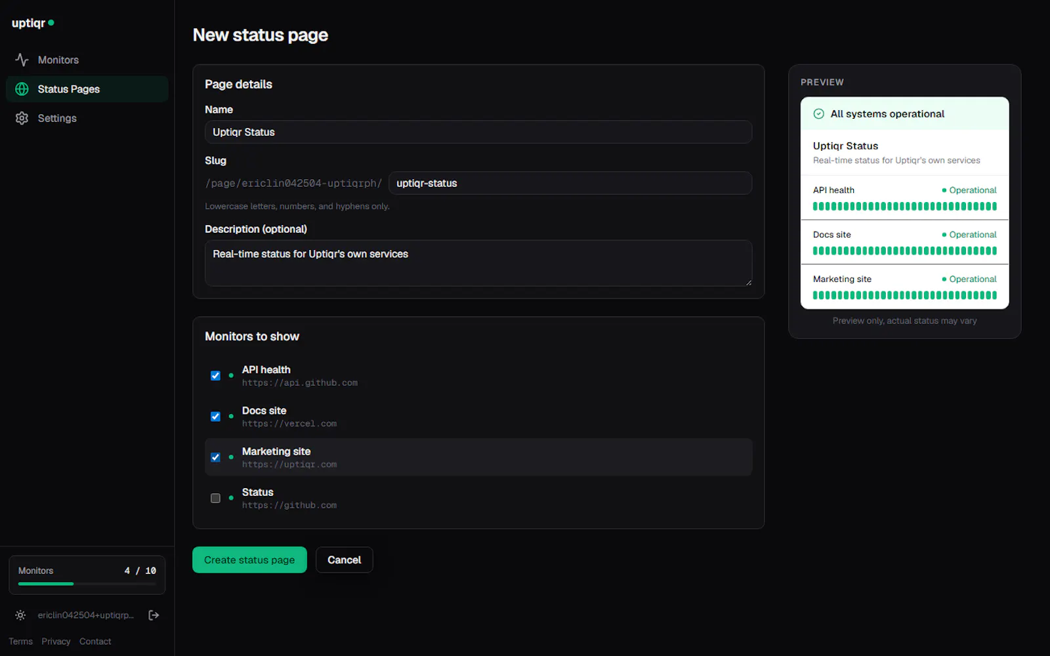Click the Name input field
The height and width of the screenshot is (656, 1050).
[x=478, y=132]
